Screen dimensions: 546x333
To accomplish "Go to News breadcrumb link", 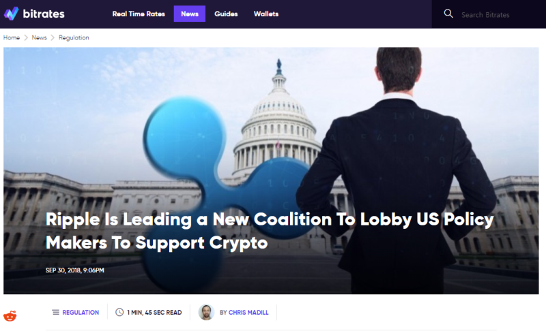I will tap(39, 37).
